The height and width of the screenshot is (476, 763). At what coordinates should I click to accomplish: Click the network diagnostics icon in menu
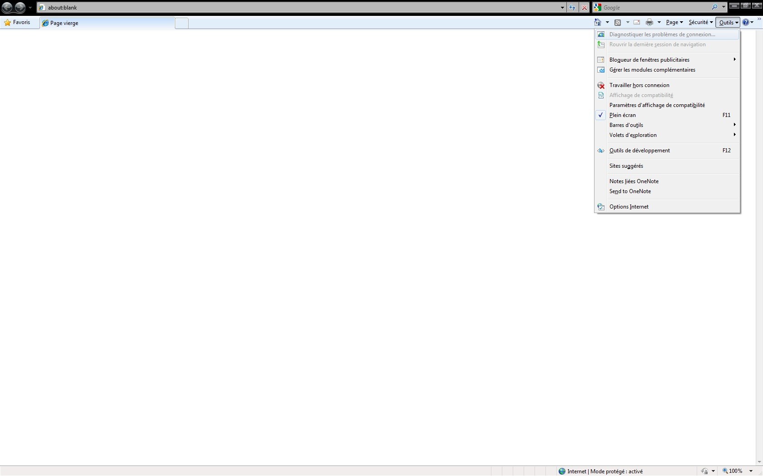pyautogui.click(x=601, y=34)
